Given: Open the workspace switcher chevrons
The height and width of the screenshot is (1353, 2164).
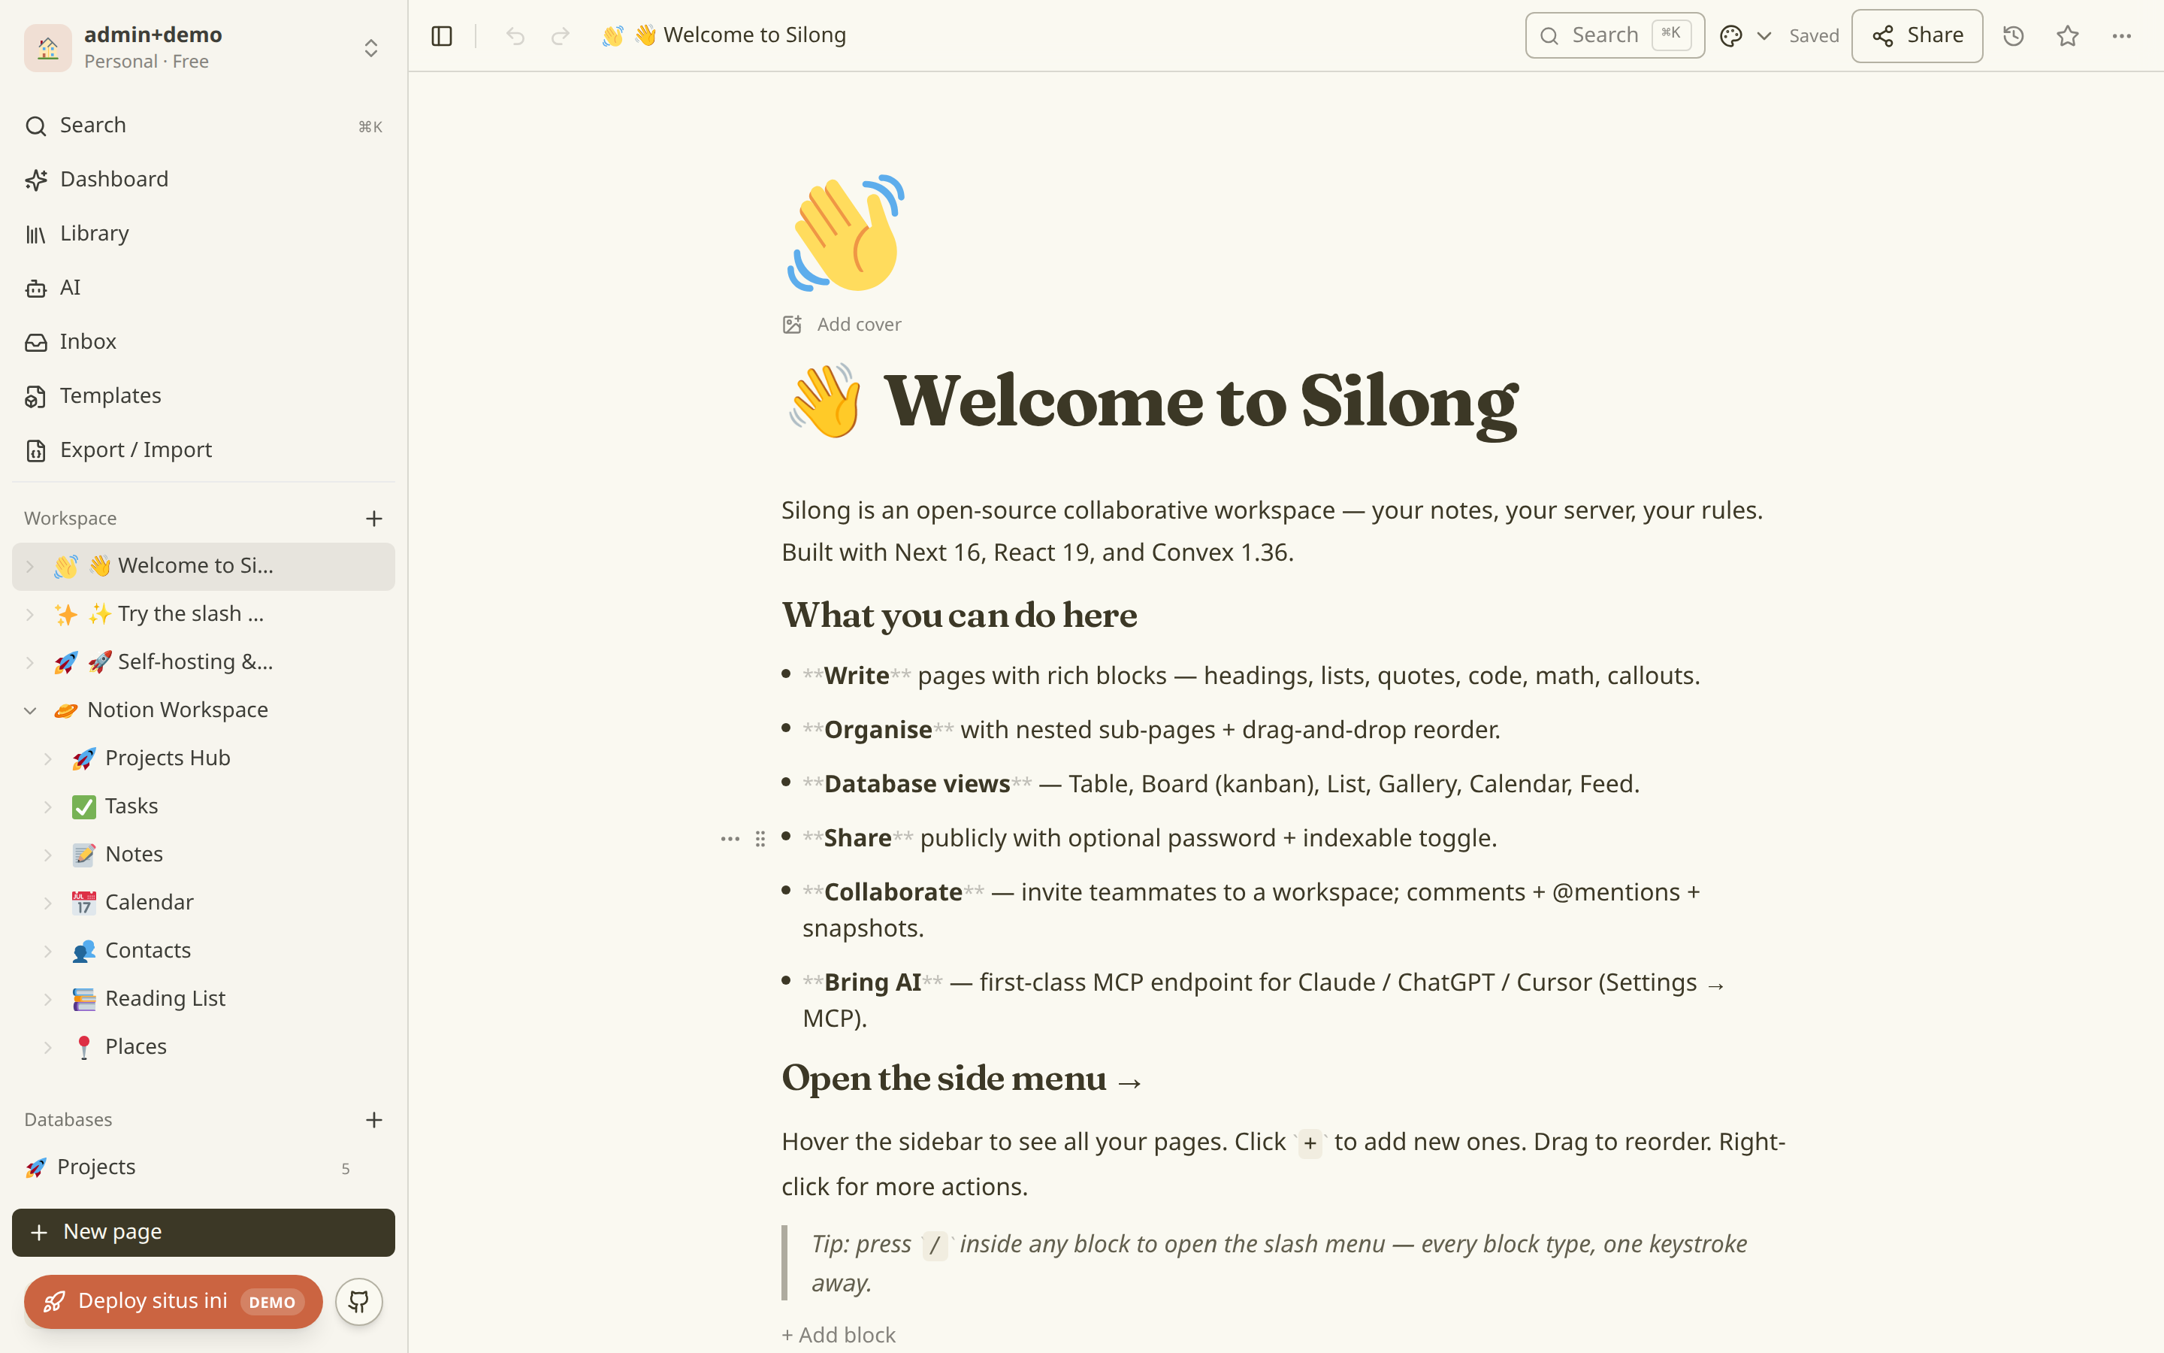Looking at the screenshot, I should click(x=371, y=47).
